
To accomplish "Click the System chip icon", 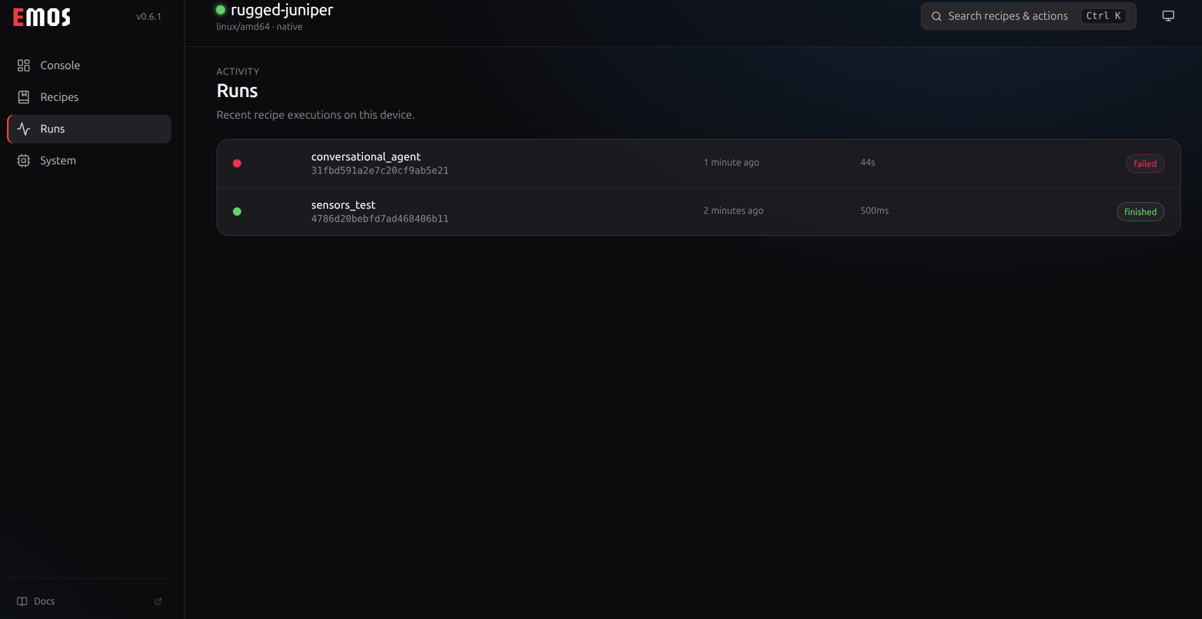I will [23, 160].
